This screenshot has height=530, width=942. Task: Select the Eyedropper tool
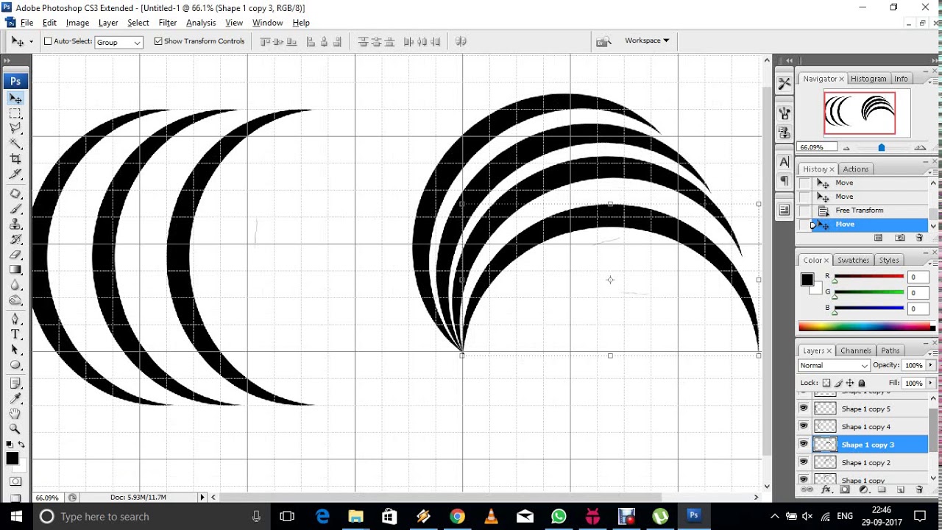(x=15, y=398)
